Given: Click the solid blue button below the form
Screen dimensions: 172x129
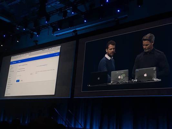Looking at the screenshot, I should [x=18, y=81].
